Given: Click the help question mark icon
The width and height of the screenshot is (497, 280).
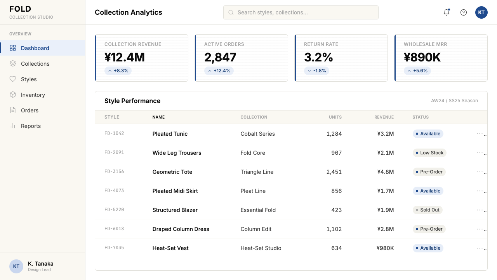Looking at the screenshot, I should point(464,12).
